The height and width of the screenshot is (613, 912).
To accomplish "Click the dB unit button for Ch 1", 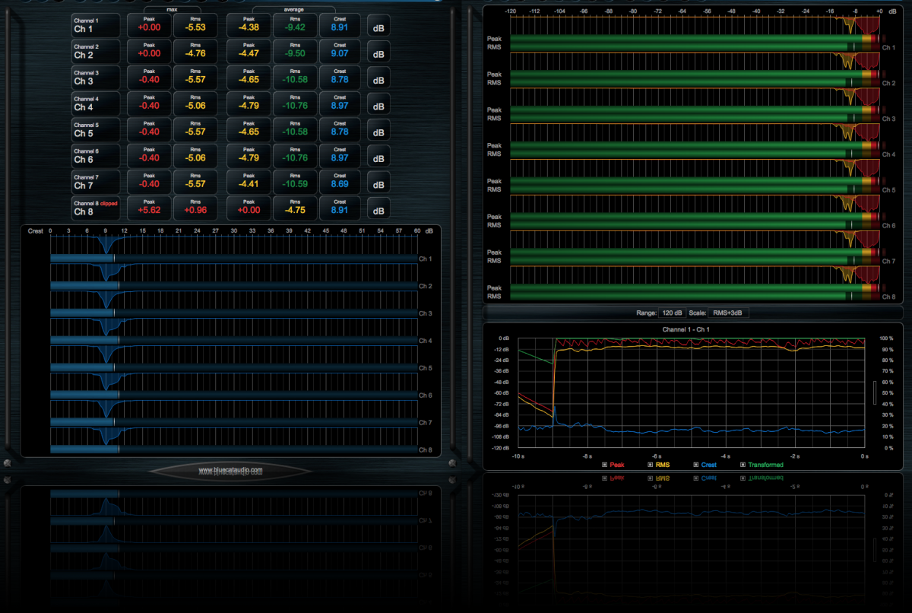I will tap(378, 27).
